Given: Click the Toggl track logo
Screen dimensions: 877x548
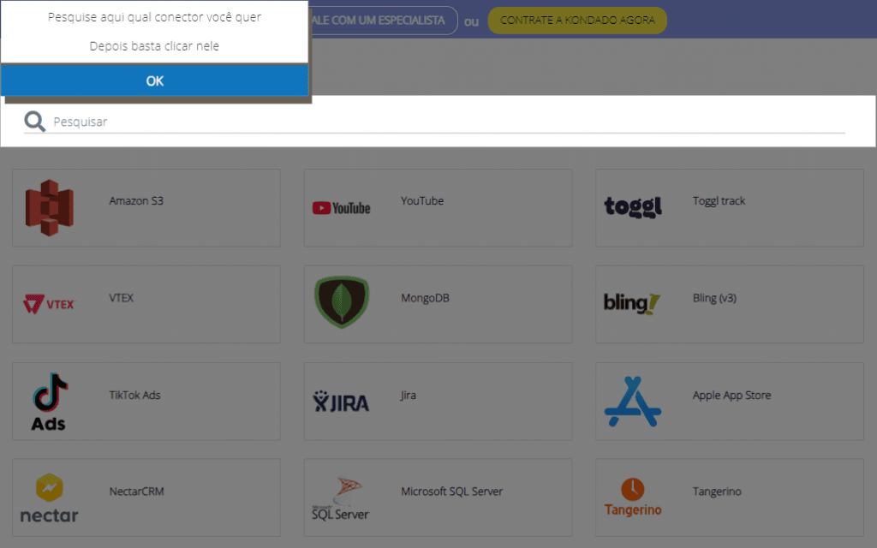Looking at the screenshot, I should [633, 206].
